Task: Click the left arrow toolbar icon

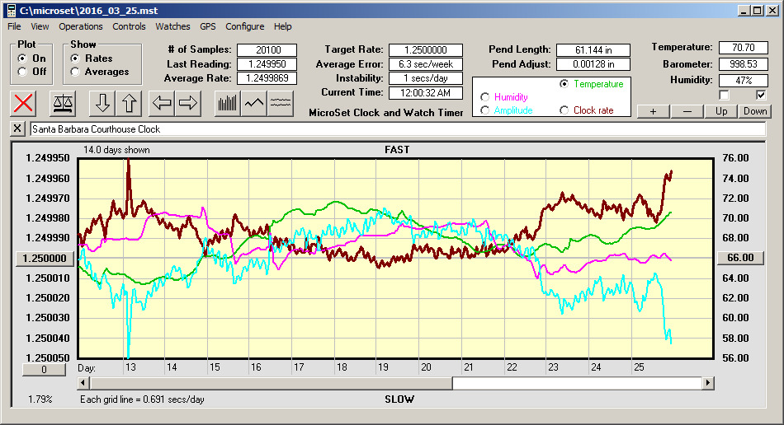Action: (162, 104)
